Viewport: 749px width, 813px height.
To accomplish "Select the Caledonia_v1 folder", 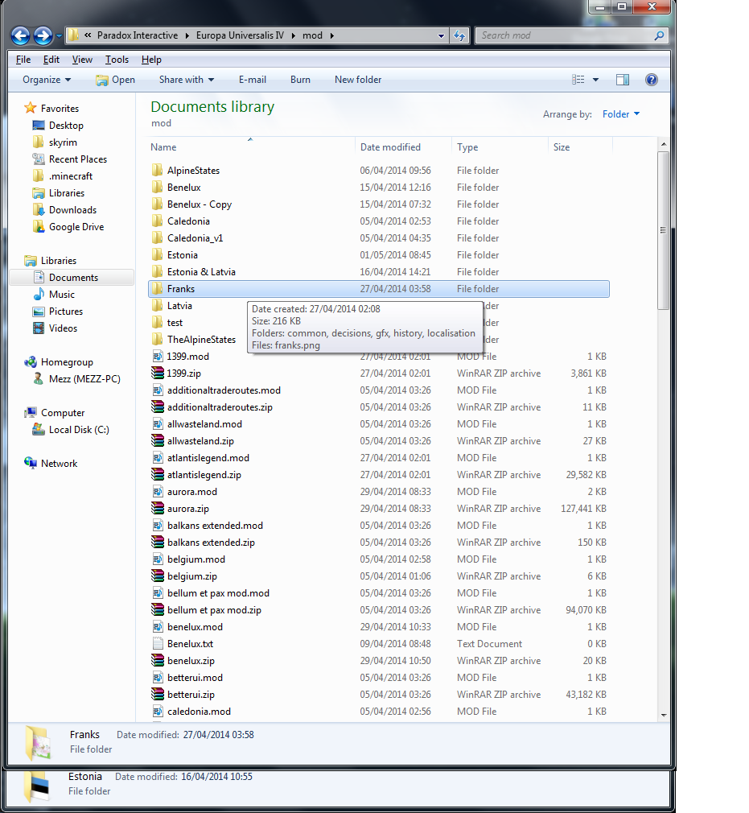I will [195, 238].
